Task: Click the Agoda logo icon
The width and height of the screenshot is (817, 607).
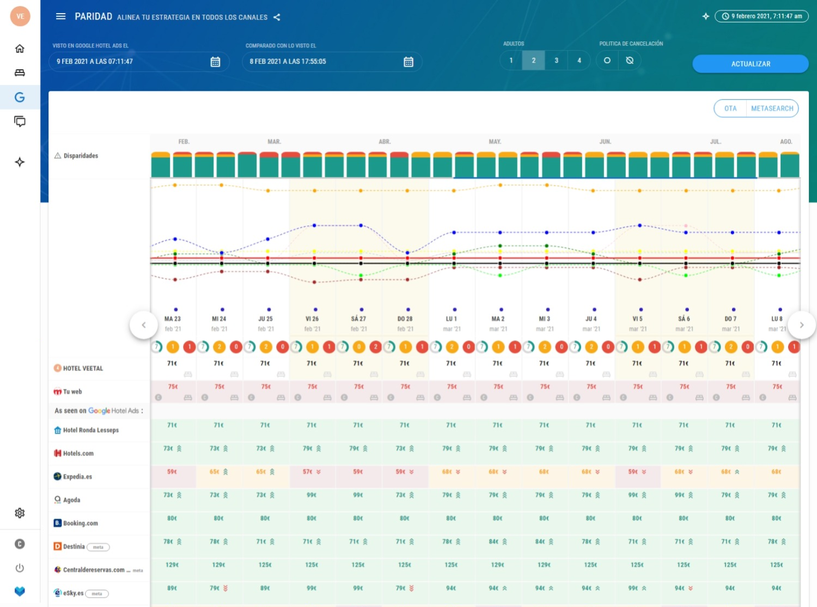Action: tap(57, 500)
